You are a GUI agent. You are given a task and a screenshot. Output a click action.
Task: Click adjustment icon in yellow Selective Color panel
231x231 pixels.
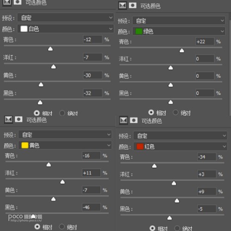(8, 120)
